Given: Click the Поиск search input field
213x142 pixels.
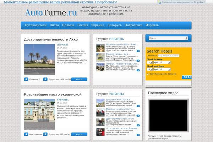Looking at the screenshot, I should click(x=167, y=38).
